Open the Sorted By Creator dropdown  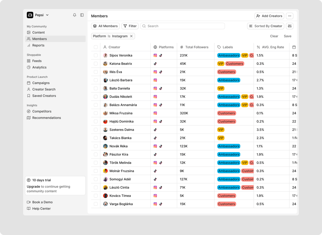coord(265,26)
